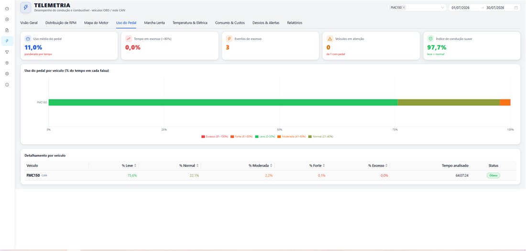
Task: Toggle Normal (21-40%) legend series
Action: point(320,137)
